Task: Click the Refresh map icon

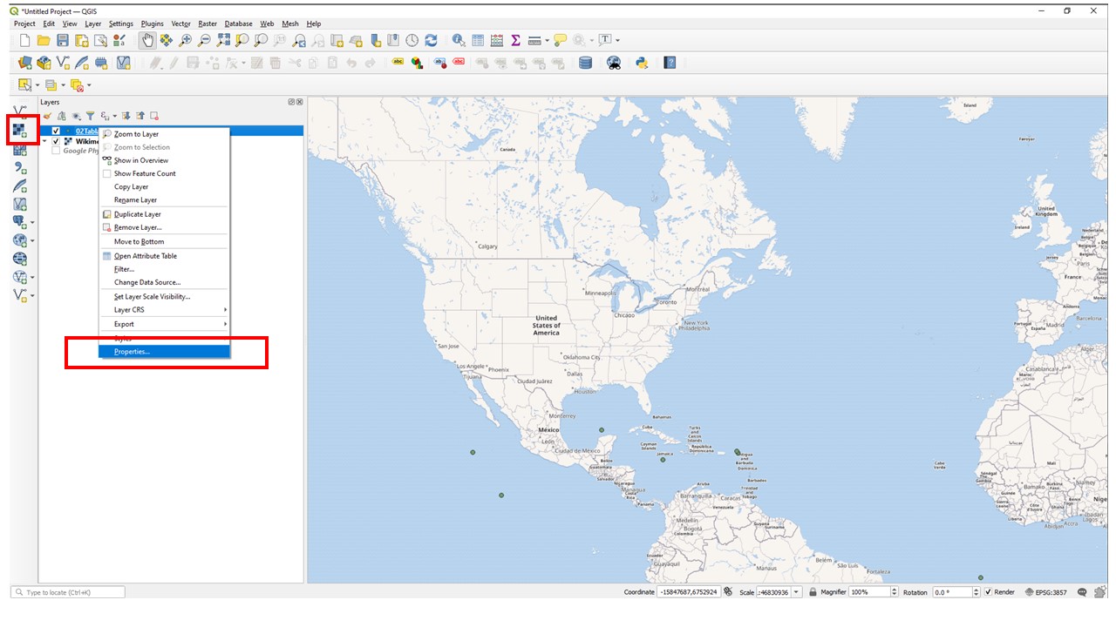Action: 431,40
